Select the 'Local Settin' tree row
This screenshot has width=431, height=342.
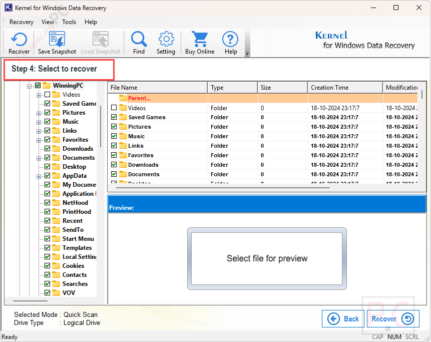[x=80, y=257]
